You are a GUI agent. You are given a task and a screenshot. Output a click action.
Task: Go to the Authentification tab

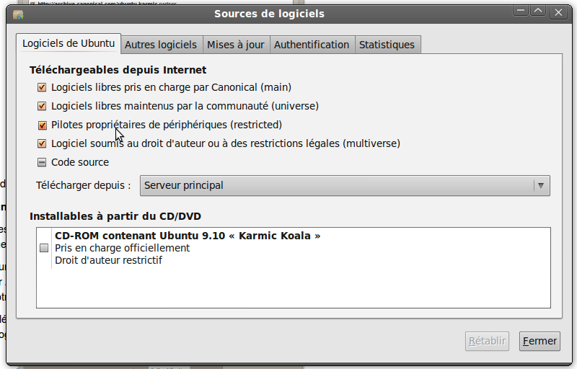312,45
